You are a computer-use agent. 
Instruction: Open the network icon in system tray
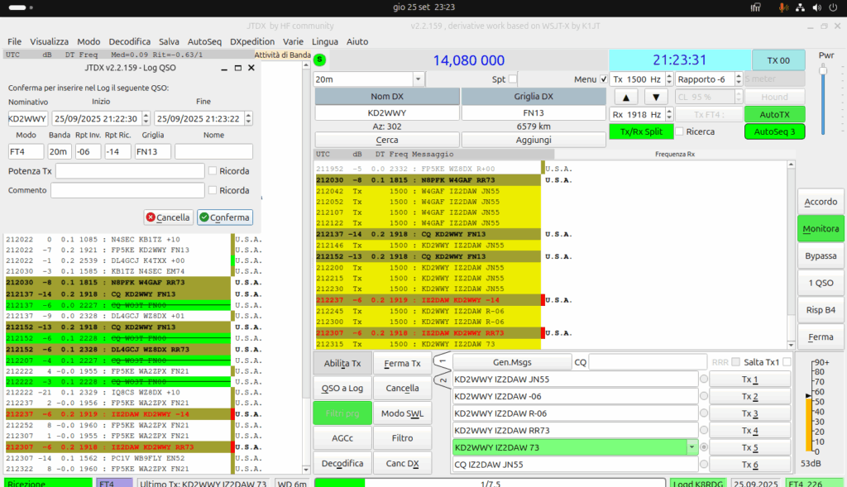point(800,7)
